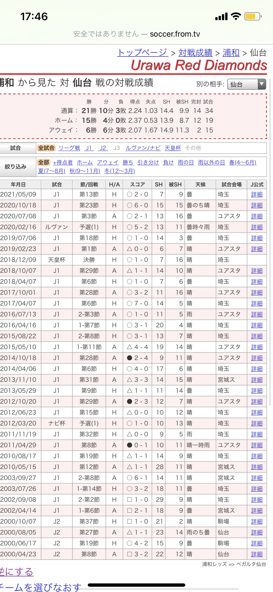Viewport: 273px width, 592px height.
Task: Filter matches by ルヴァン/ナビ
Action: (143, 148)
